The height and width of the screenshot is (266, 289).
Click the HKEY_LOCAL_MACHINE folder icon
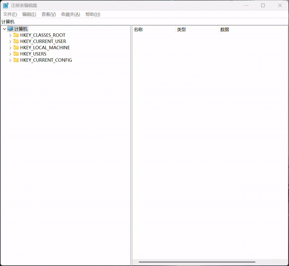16,48
